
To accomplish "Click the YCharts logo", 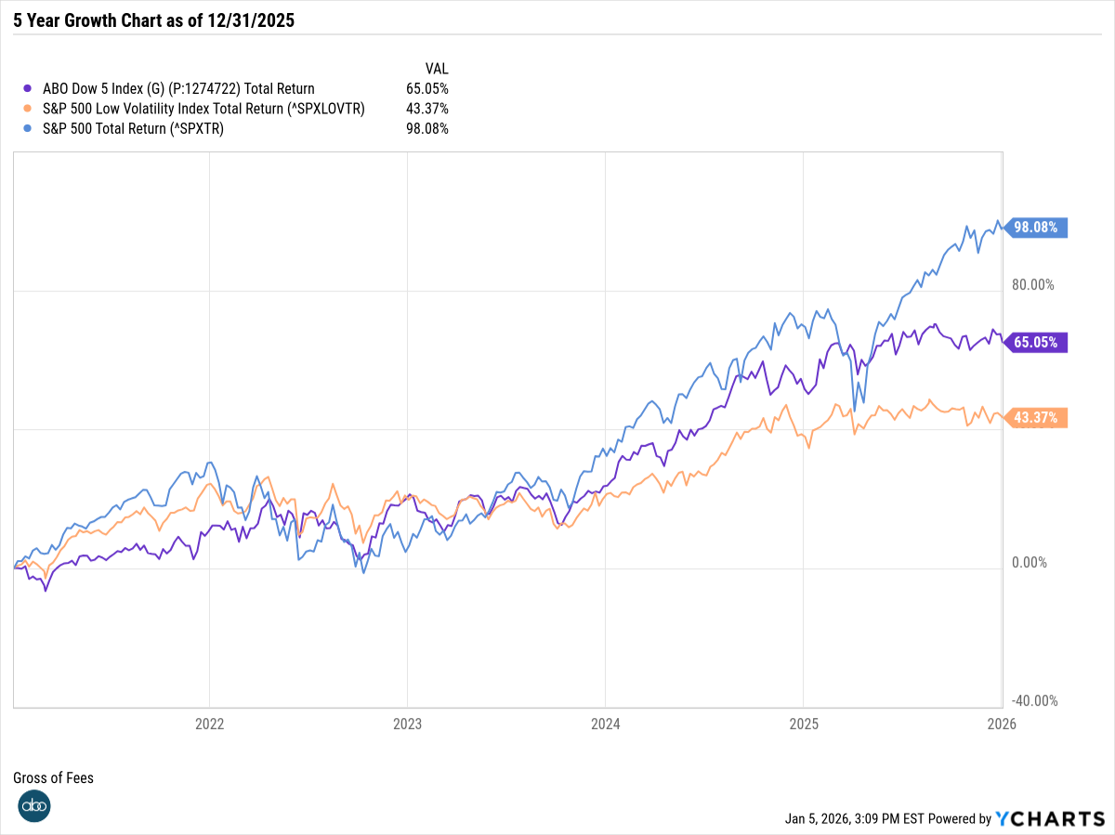I will (x=1049, y=818).
